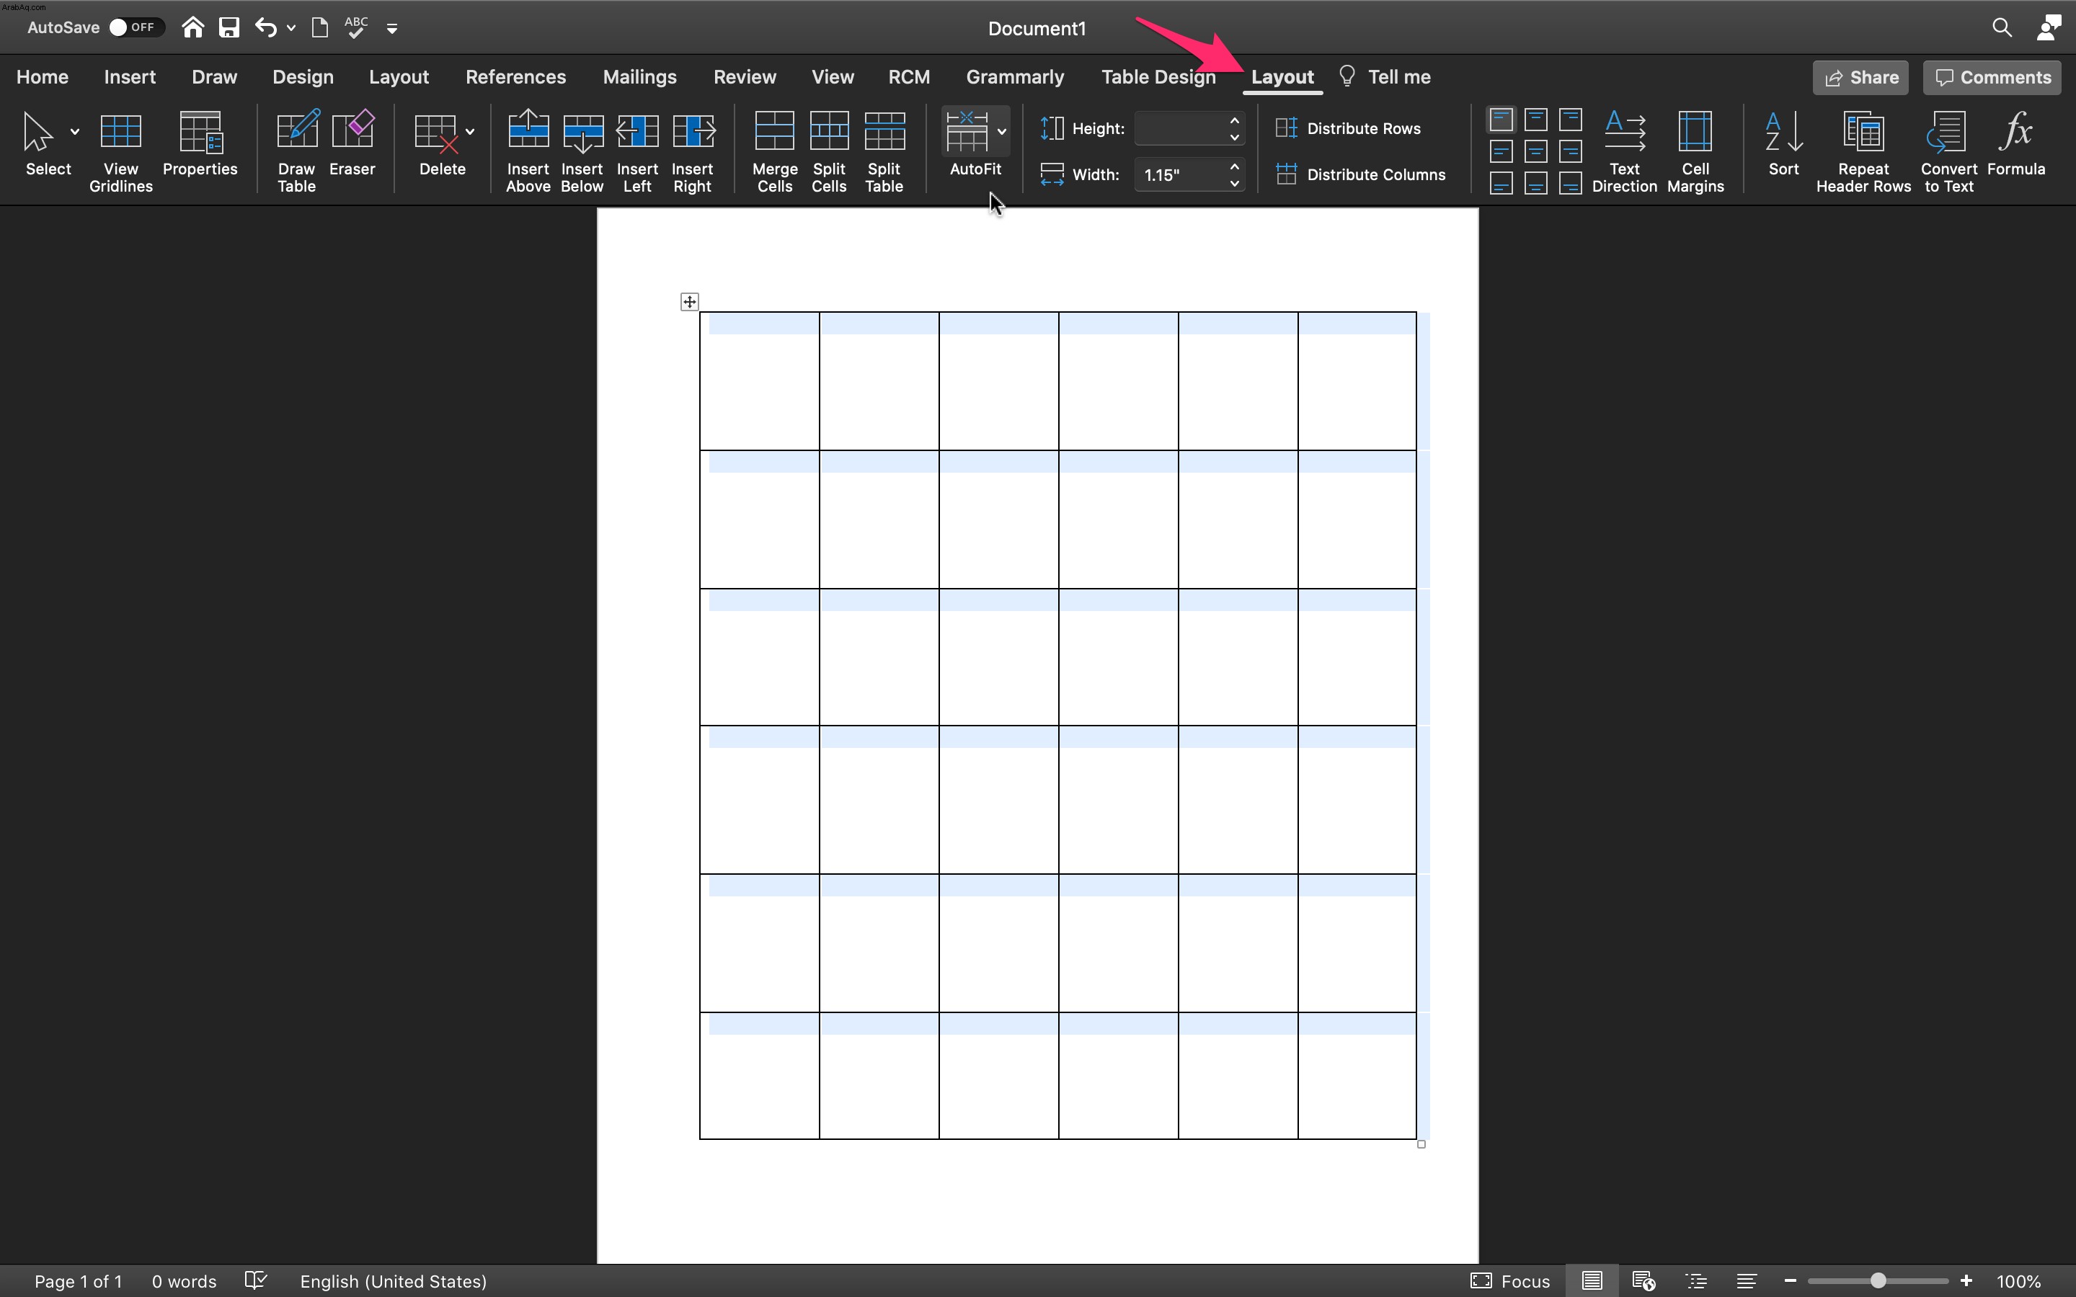Image resolution: width=2076 pixels, height=1297 pixels.
Task: Switch to the Table Design tab
Action: point(1158,77)
